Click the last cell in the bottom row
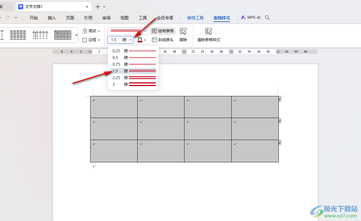Viewport: 361px width, 221px height. [x=255, y=151]
